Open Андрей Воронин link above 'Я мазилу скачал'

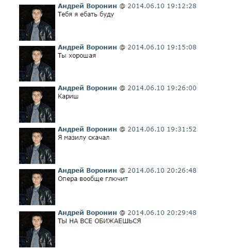[87, 129]
